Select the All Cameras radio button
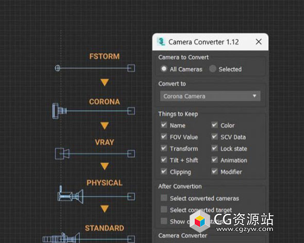The width and height of the screenshot is (304, 243). pos(164,69)
